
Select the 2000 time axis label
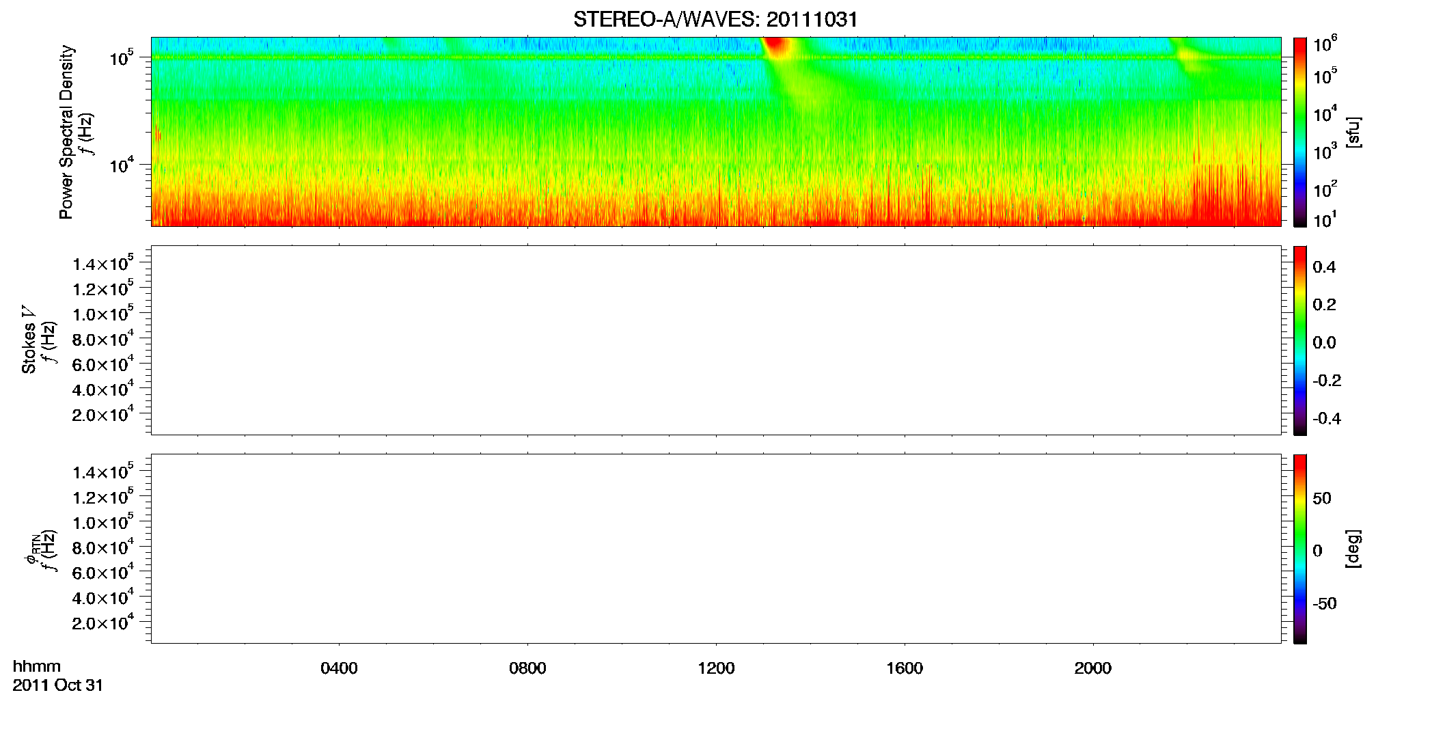(x=1093, y=668)
